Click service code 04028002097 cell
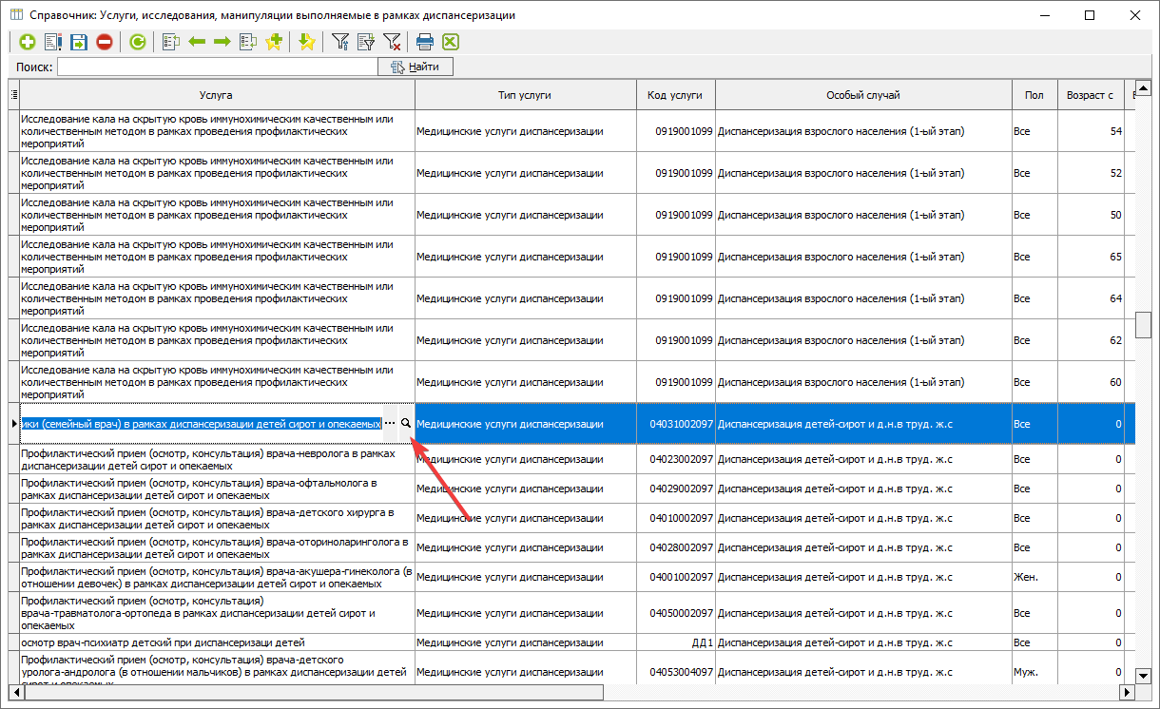Viewport: 1160px width, 709px height. point(676,548)
